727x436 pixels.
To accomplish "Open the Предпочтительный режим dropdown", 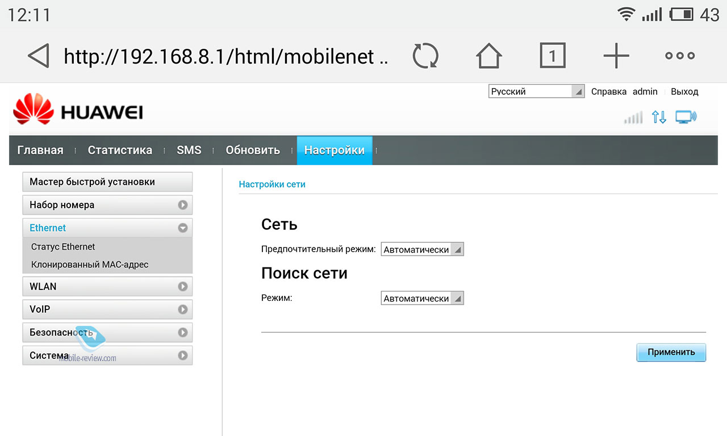I will (x=422, y=249).
